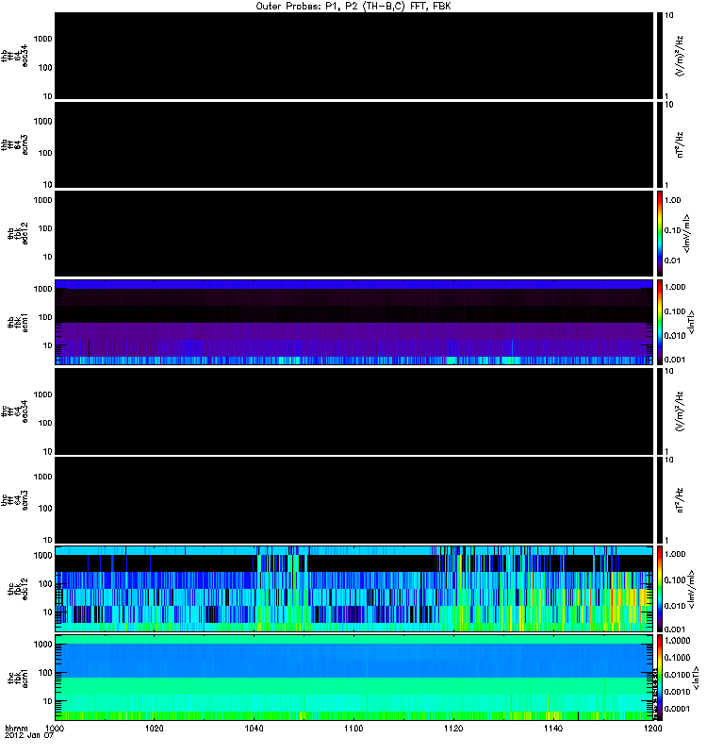The image size is (707, 755).
Task: Click the rainbow color bar beside thb fbk scm1
Action: click(660, 322)
